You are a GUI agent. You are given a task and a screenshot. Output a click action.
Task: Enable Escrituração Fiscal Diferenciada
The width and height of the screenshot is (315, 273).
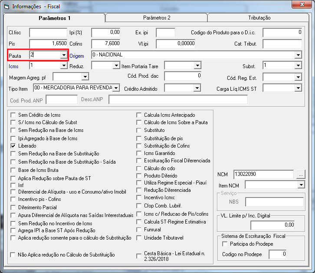pos(139,161)
